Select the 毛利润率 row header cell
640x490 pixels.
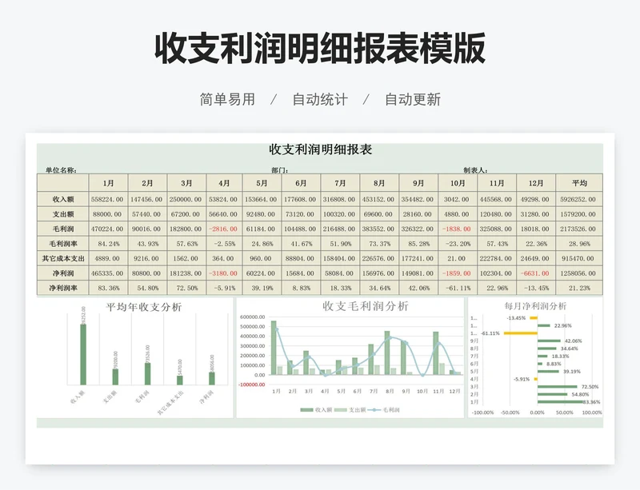[x=63, y=244]
